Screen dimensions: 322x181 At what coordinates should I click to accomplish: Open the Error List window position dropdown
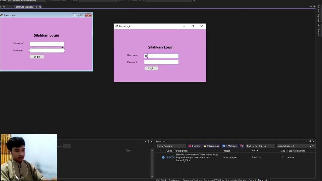pyautogui.click(x=307, y=141)
